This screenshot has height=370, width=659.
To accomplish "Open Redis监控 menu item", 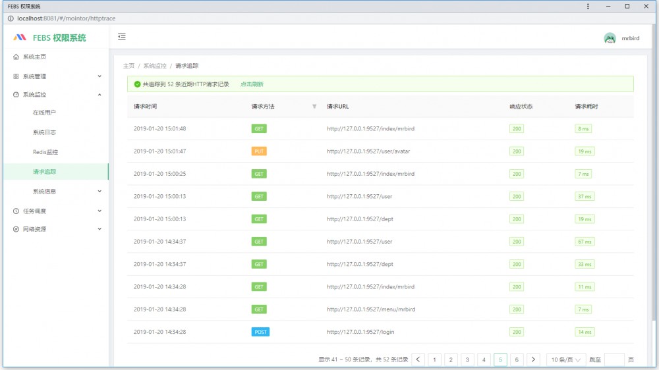I will click(56, 152).
